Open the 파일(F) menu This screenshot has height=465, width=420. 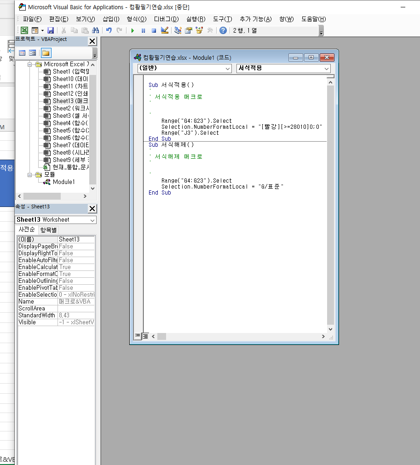point(32,19)
